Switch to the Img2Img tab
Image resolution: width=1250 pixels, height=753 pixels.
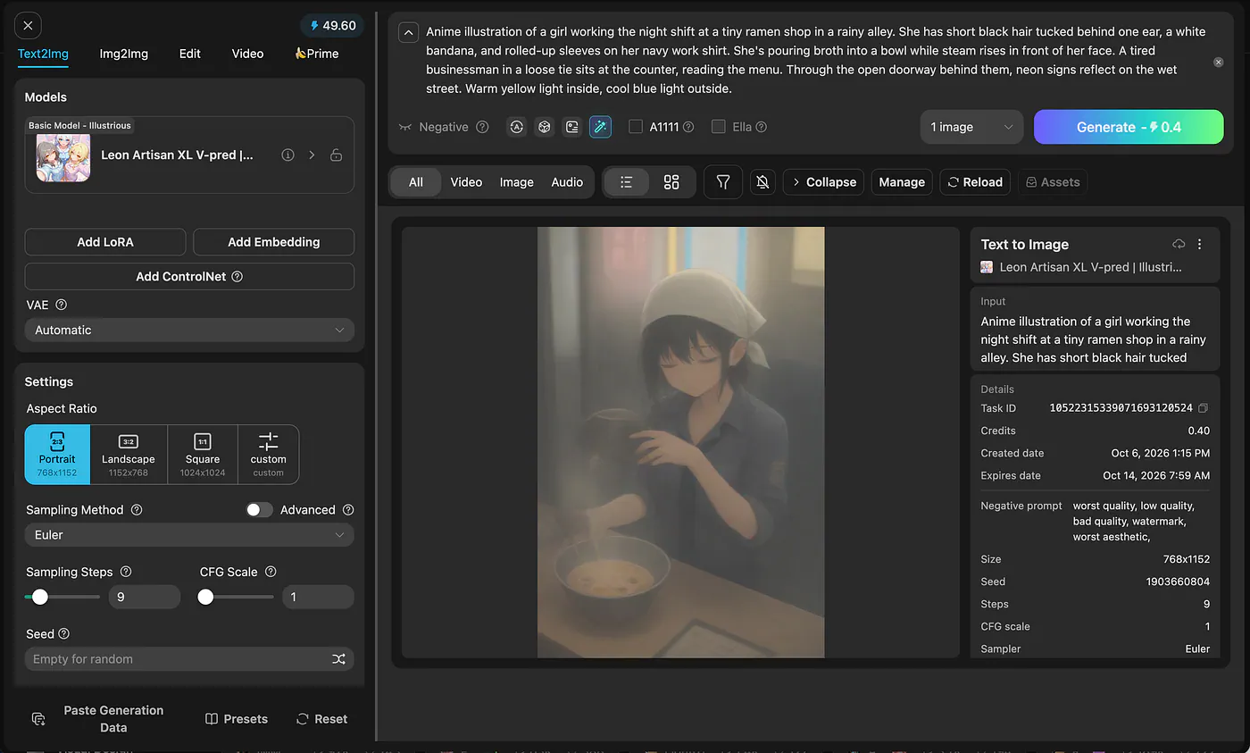pyautogui.click(x=124, y=54)
